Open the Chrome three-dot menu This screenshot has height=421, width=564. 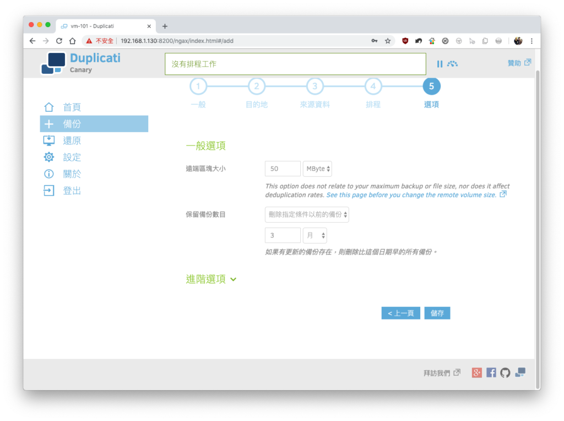(532, 41)
